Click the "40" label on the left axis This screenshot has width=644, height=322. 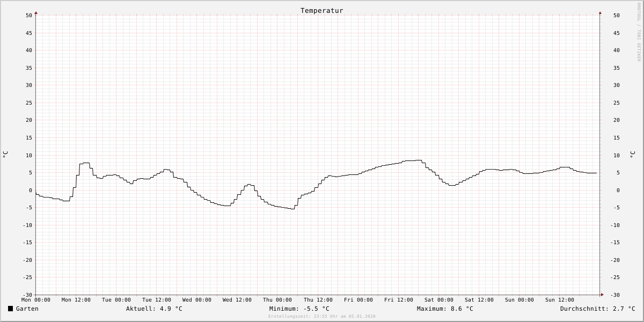29,50
